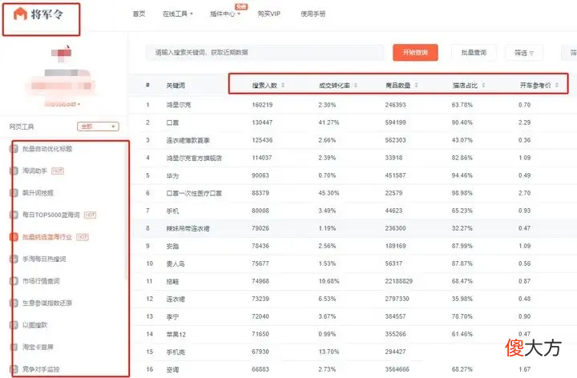The image size is (577, 378).
Task: Click keyword 苹果12
Action: point(176,334)
